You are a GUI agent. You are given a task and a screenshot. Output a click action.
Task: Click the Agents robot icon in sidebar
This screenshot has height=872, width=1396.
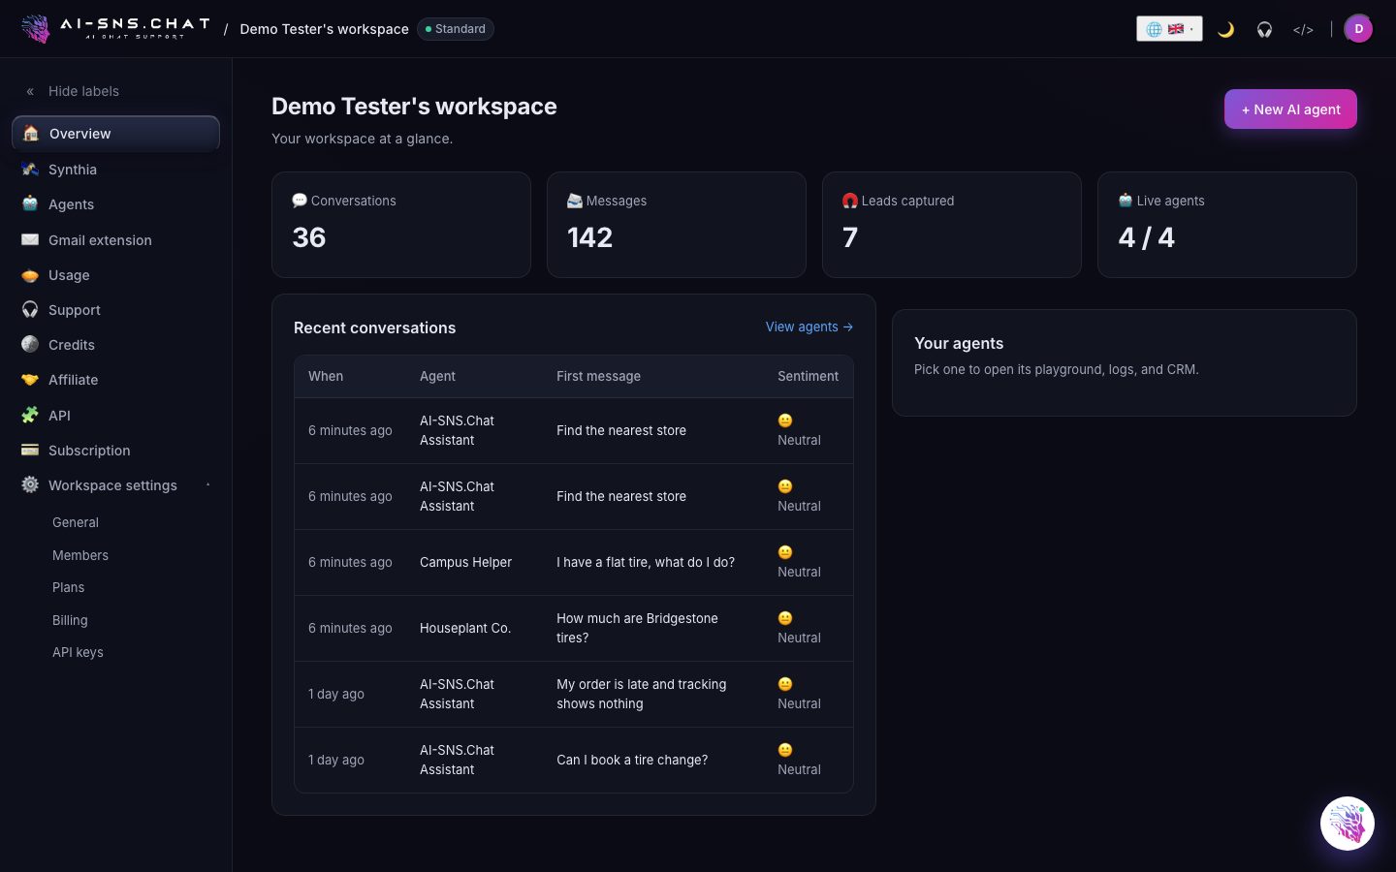click(30, 204)
